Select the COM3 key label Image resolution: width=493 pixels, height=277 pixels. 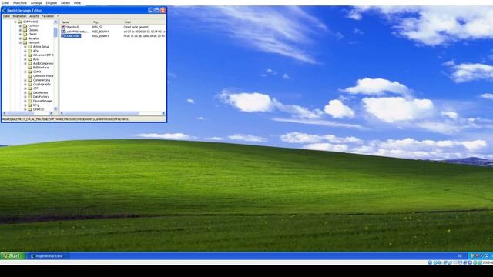pos(37,72)
